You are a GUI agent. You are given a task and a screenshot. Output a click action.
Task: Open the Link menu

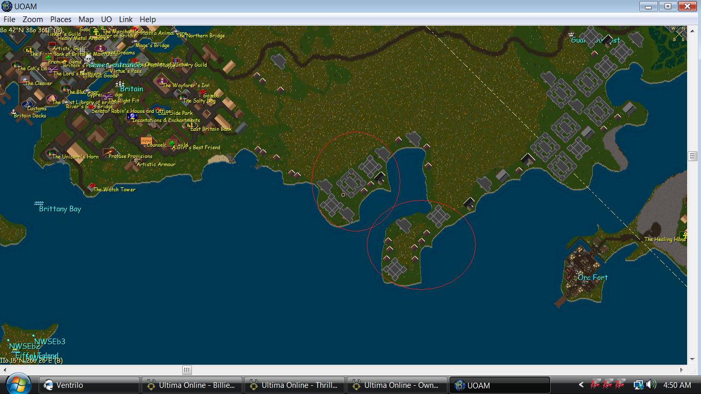click(x=126, y=19)
